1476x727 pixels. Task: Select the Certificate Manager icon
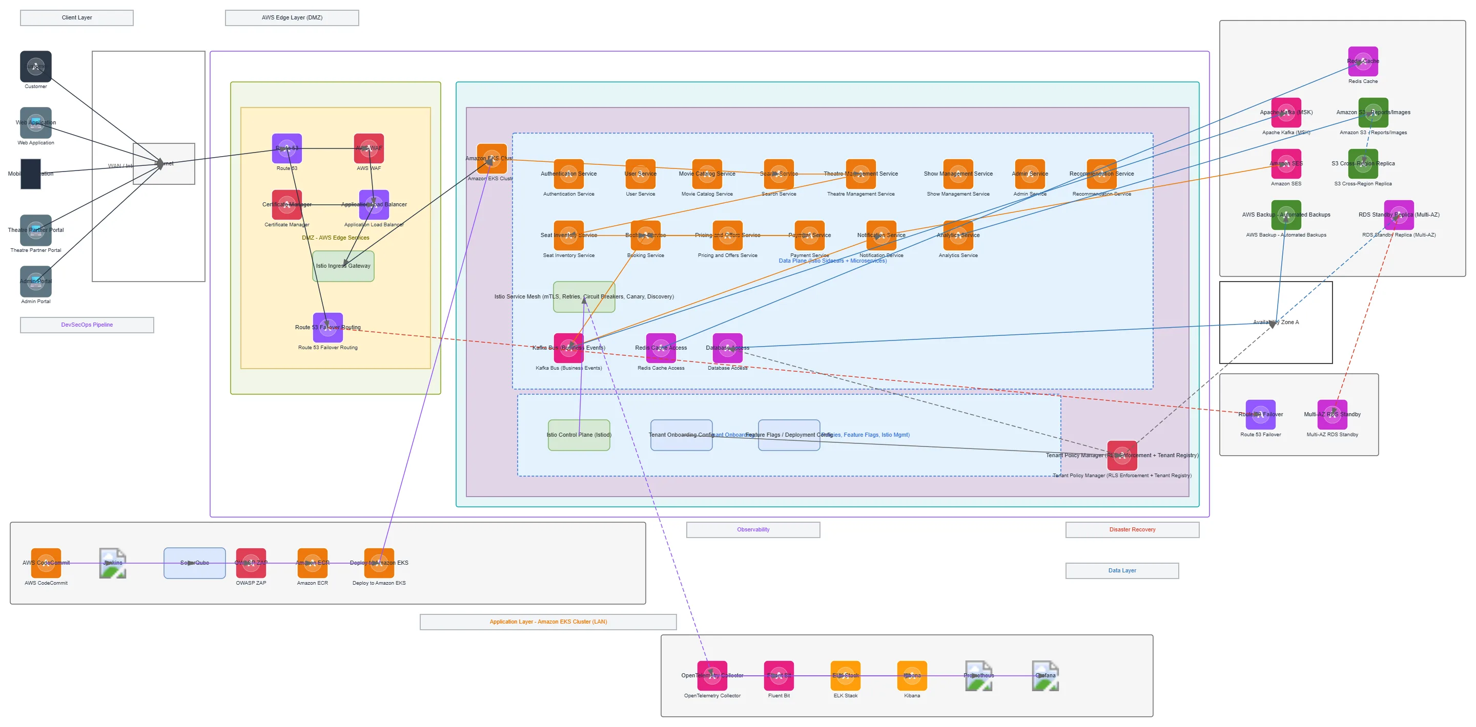[286, 204]
